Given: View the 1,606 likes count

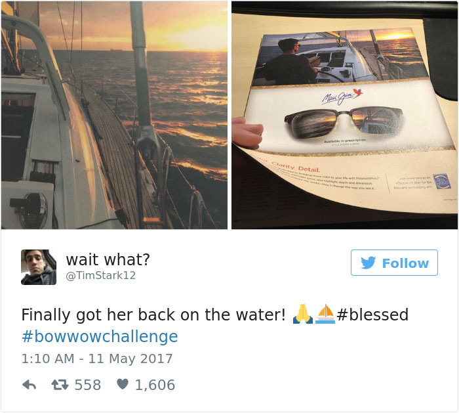Looking at the screenshot, I should (155, 385).
